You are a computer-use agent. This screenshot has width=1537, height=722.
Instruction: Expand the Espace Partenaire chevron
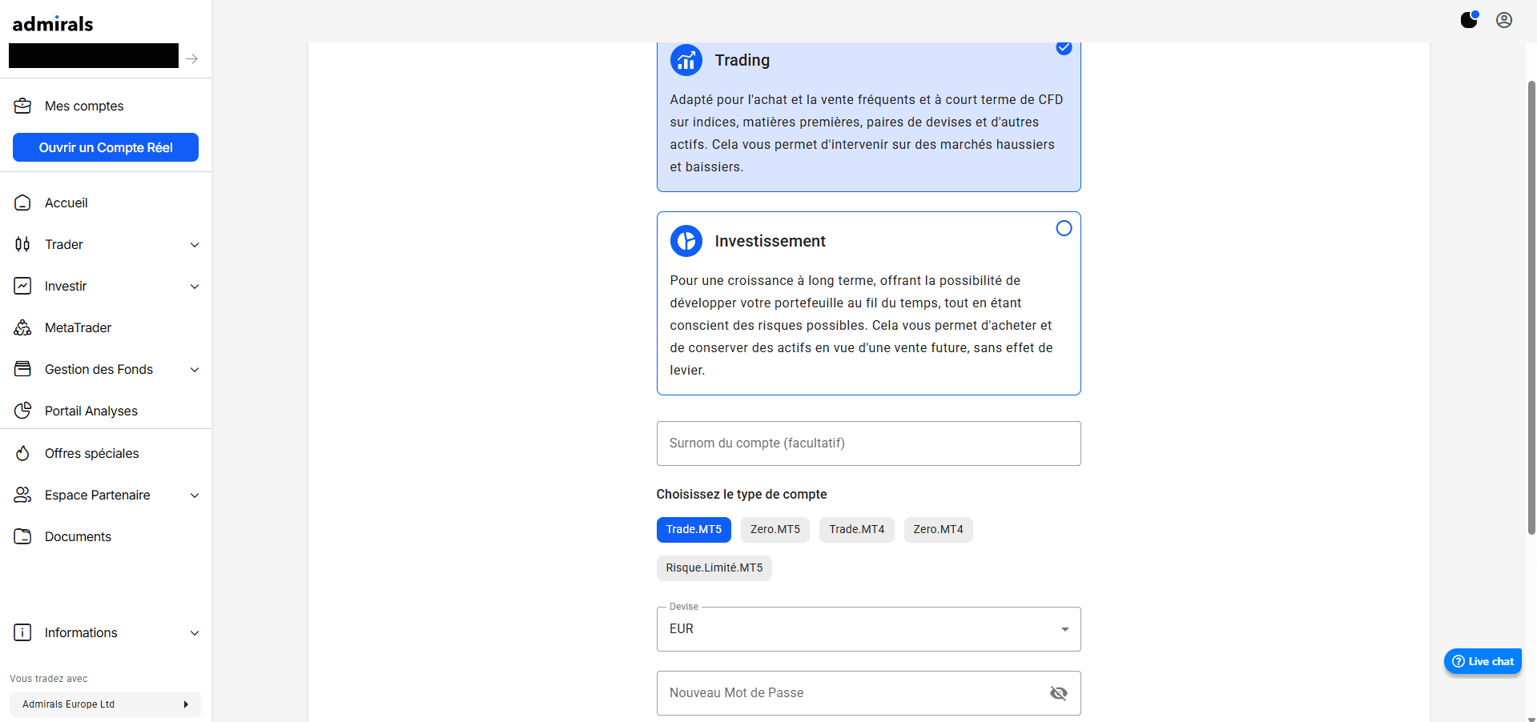[x=195, y=495]
